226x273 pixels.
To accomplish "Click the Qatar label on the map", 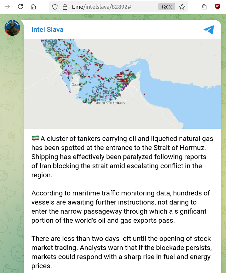I will coord(75,85).
